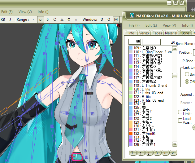The image size is (195, 163).
Task: Select the Offset link radio button
Action: 187,81
